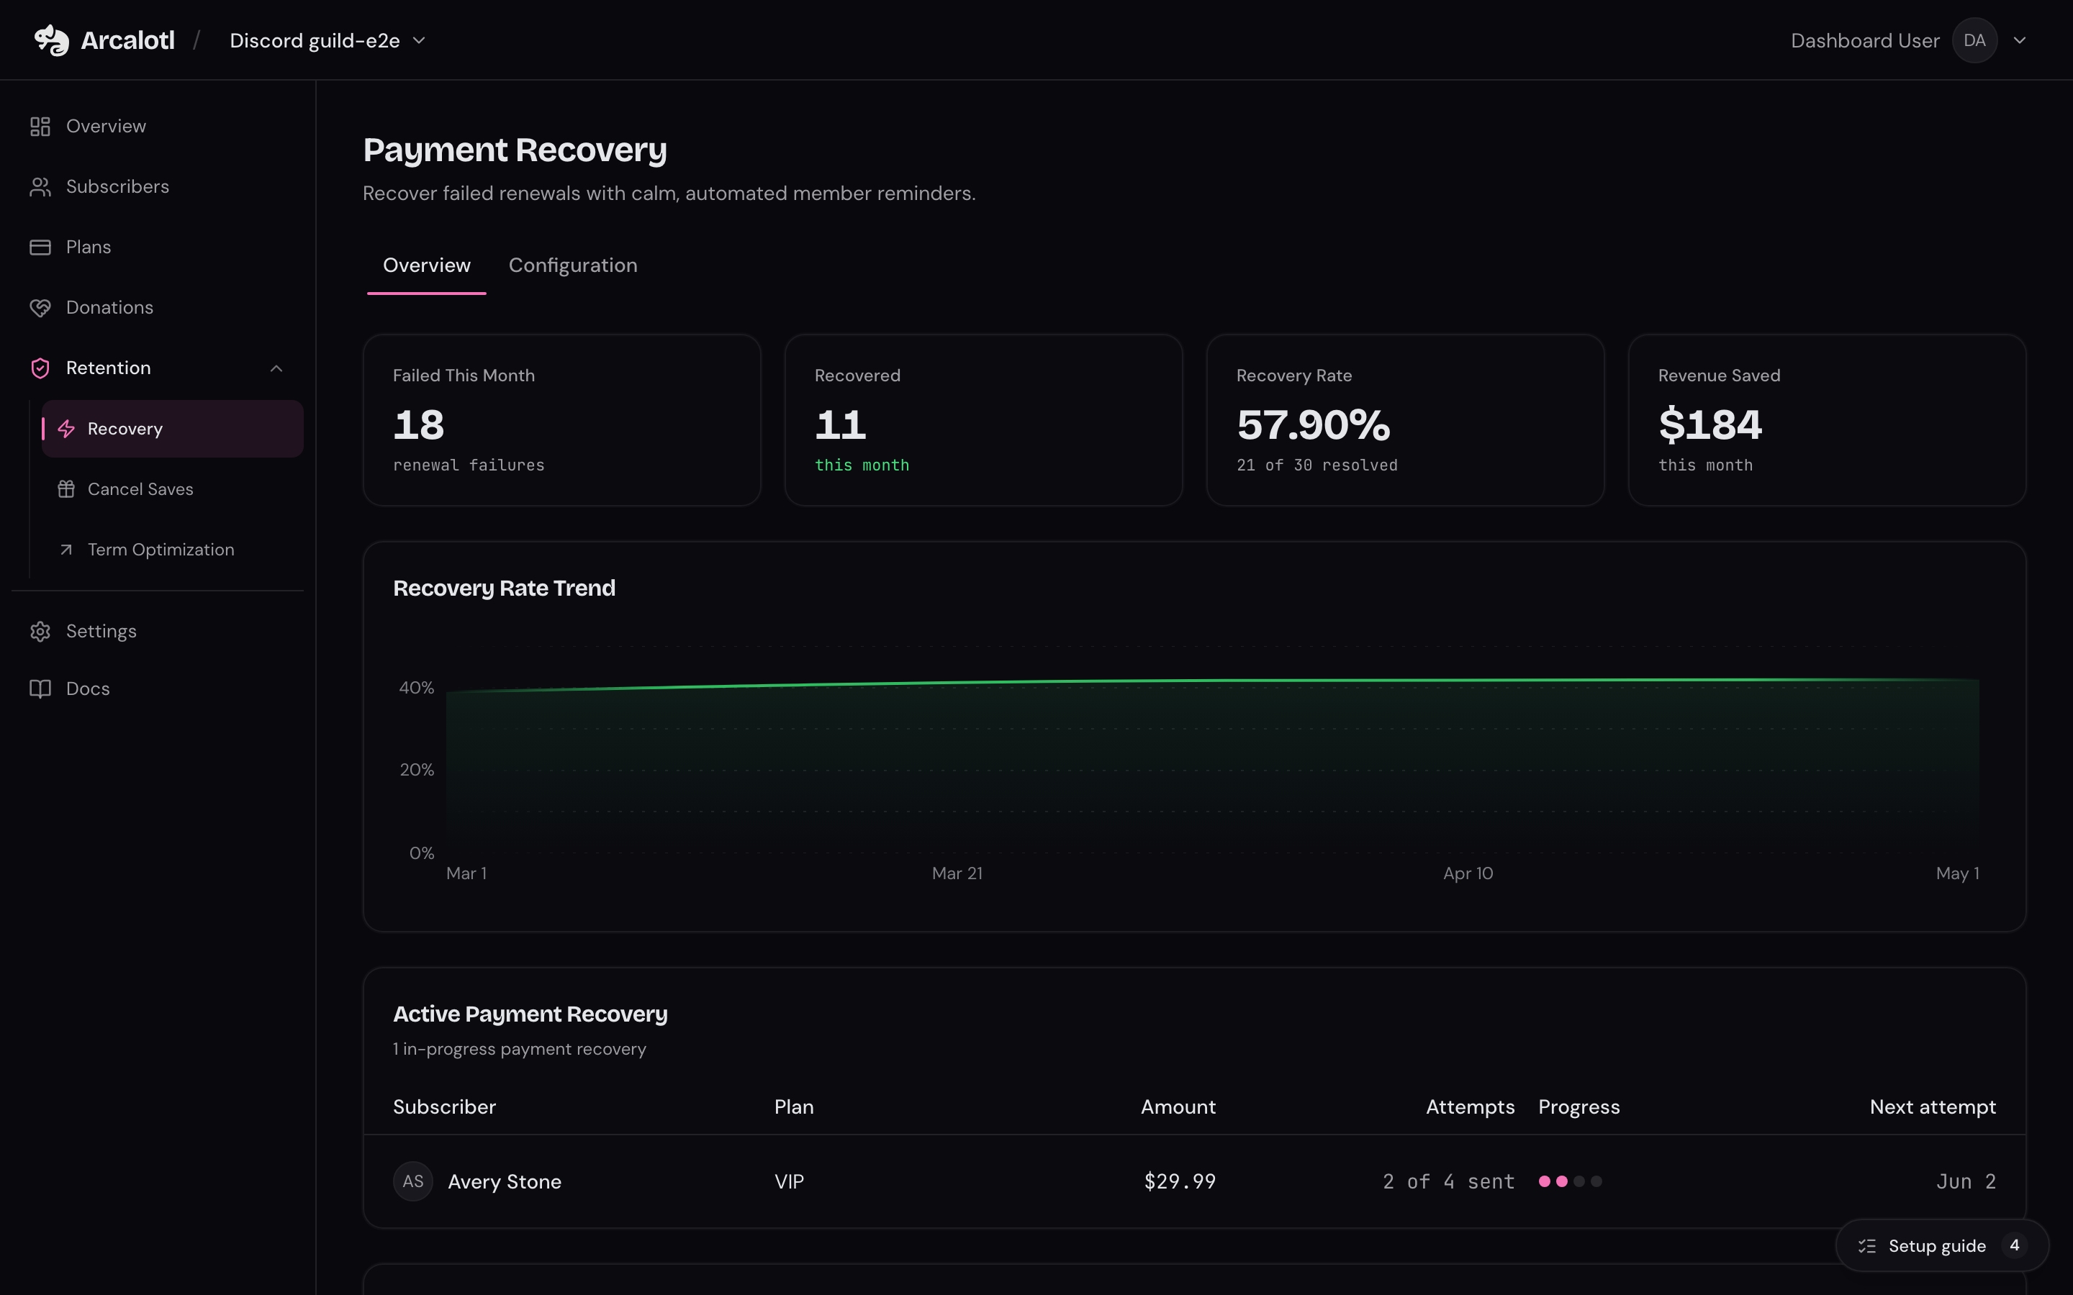
Task: Click the Plans card icon
Action: click(x=40, y=247)
